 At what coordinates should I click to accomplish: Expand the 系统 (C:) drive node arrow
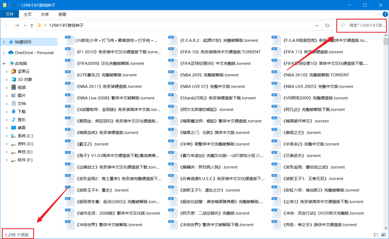tap(7, 136)
